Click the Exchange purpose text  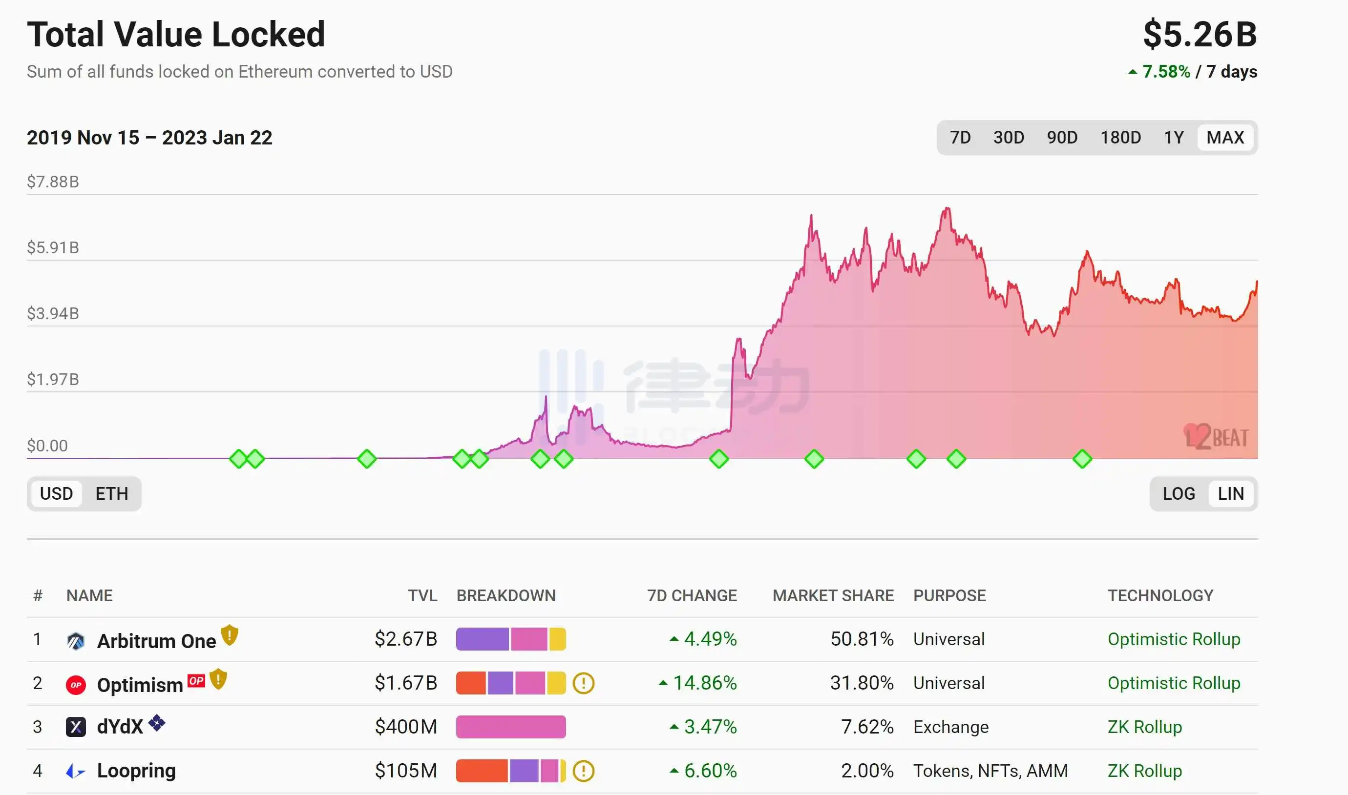[x=951, y=727]
